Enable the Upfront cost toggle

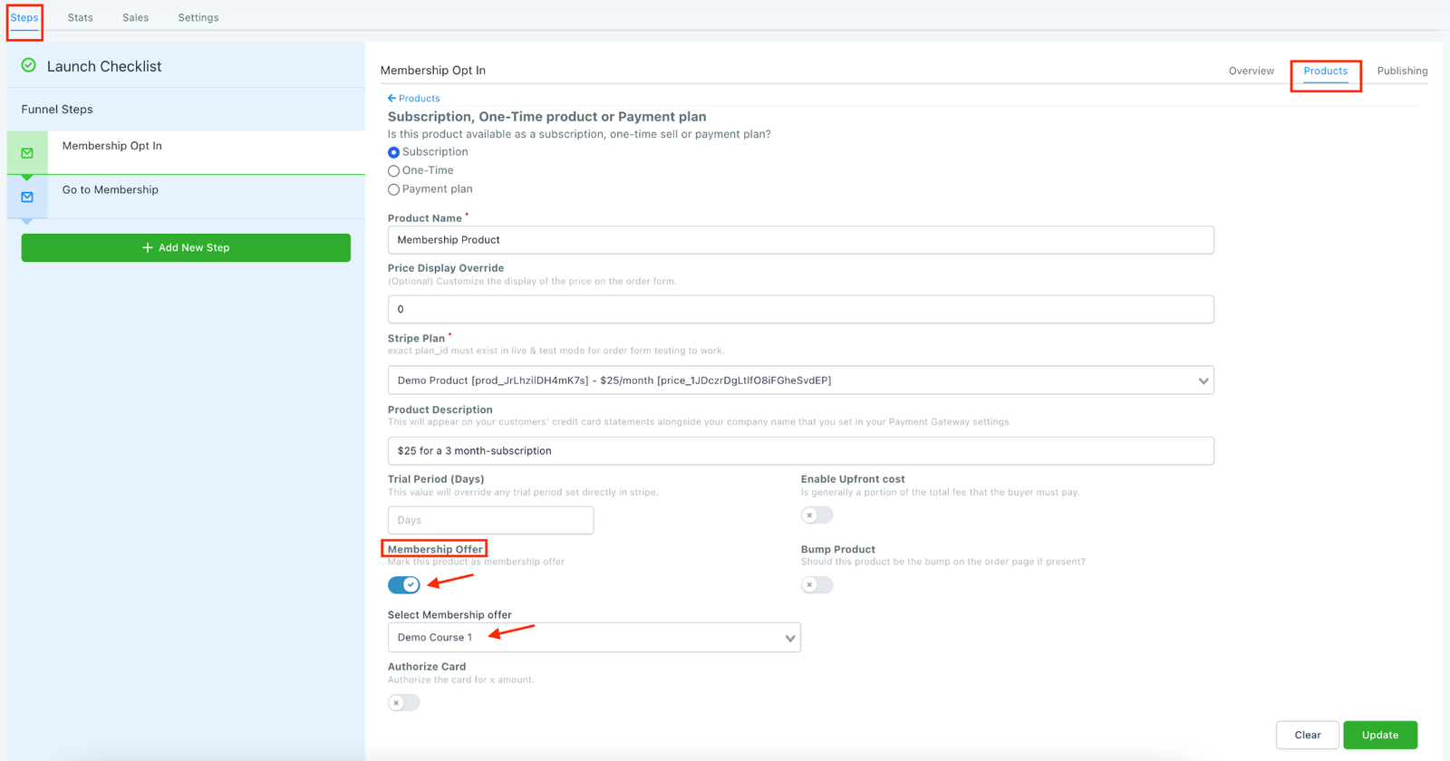click(x=817, y=515)
